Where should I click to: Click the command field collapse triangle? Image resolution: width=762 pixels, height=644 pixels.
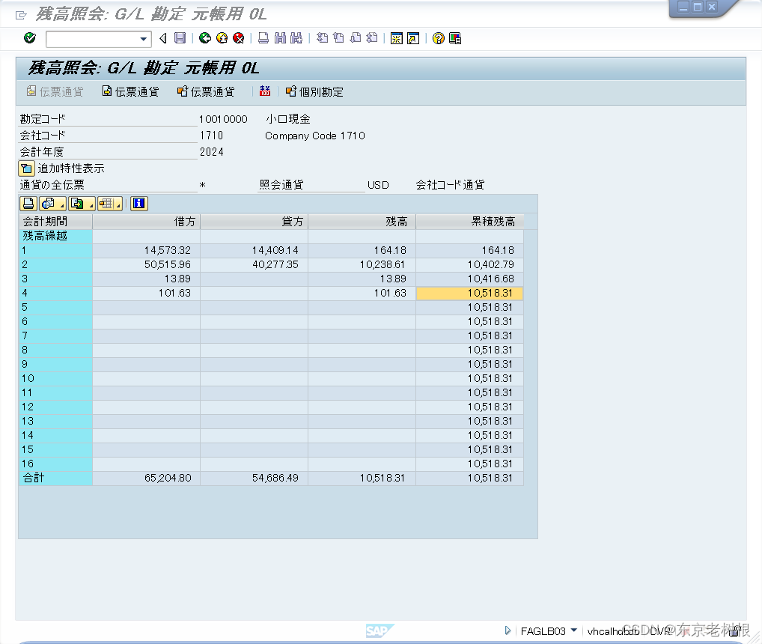coord(163,38)
